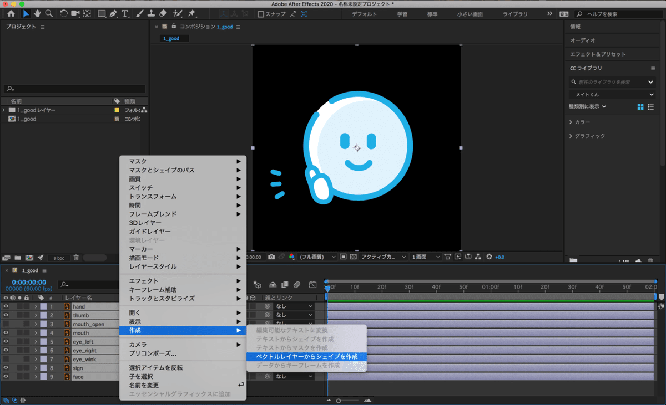Viewport: 666px width, 405px height.
Task: Select the Pen tool in the toolbar
Action: [113, 13]
